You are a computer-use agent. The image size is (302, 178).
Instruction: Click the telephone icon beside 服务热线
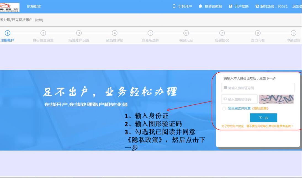[x=257, y=6]
